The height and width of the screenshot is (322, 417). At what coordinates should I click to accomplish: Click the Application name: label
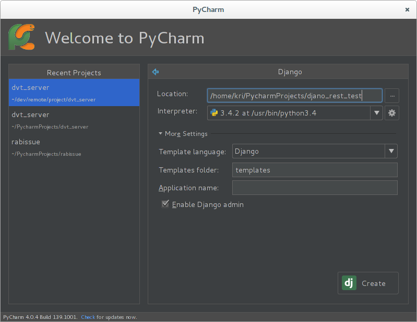pyautogui.click(x=188, y=188)
